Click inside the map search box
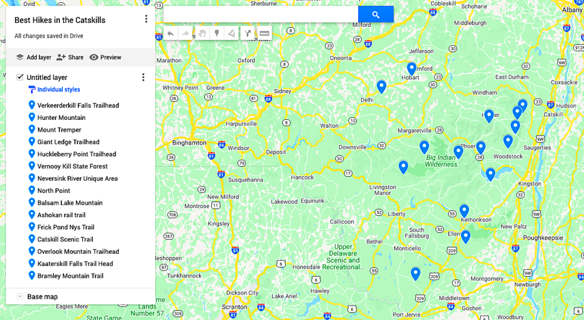Image resolution: width=584 pixels, height=320 pixels. click(x=261, y=14)
